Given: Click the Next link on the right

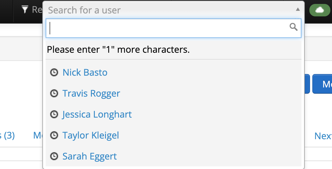Looking at the screenshot, I should click(323, 136).
